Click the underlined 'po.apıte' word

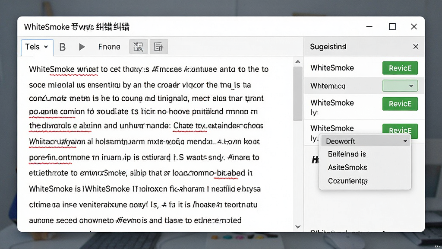(x=43, y=112)
